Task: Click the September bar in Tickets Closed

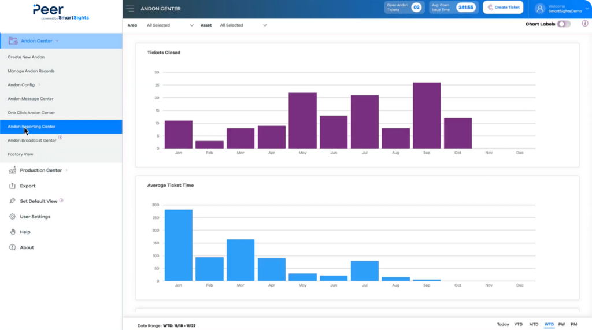Action: (x=427, y=115)
